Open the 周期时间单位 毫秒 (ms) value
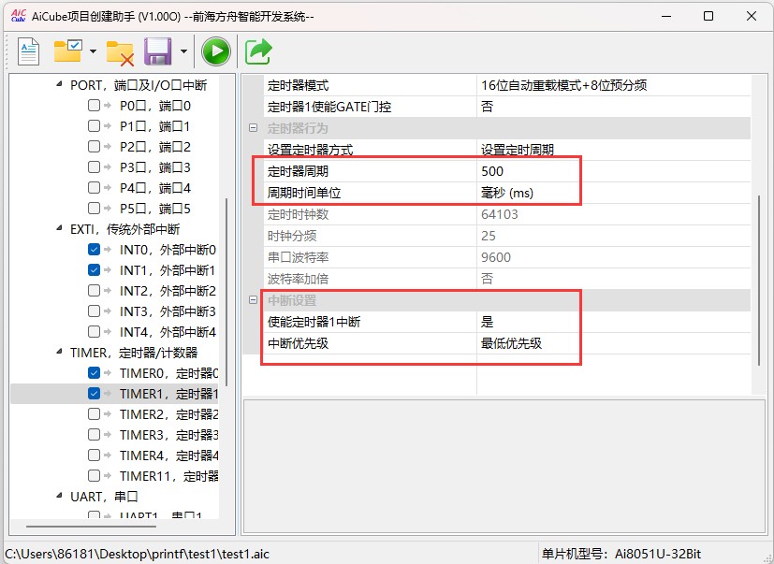The height and width of the screenshot is (564, 774). pos(614,193)
